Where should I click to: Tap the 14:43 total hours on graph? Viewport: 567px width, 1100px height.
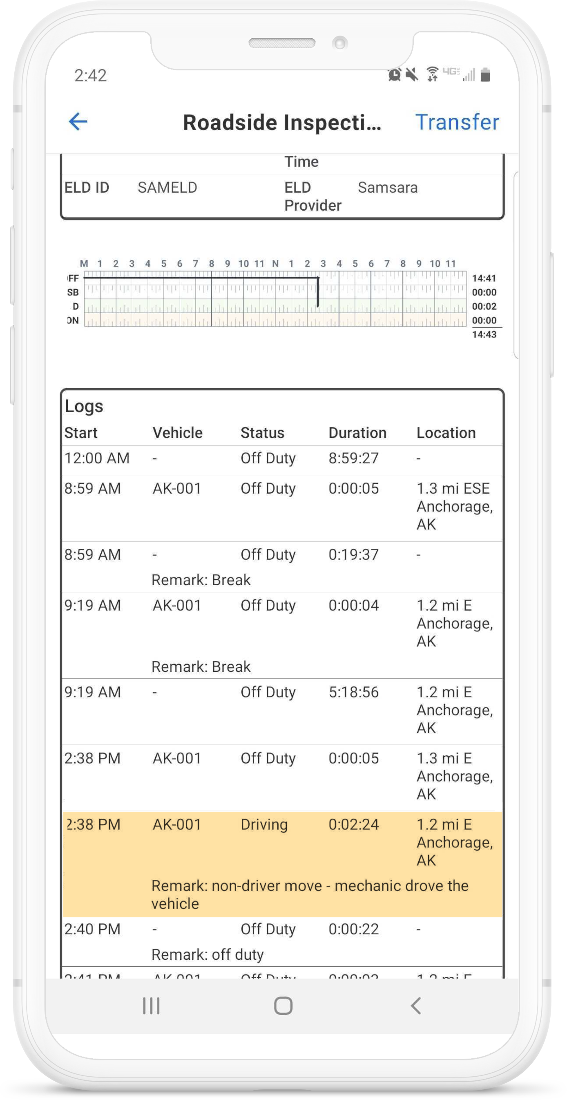click(484, 334)
